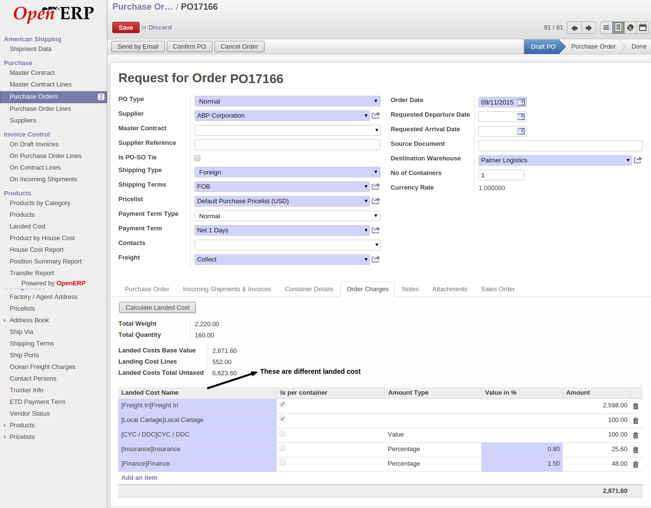Toggle per-container checkbox for Finance
651x508 pixels.
click(282, 463)
